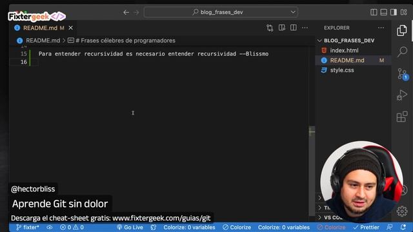
Task: Close the README.md tab
Action: (70, 28)
